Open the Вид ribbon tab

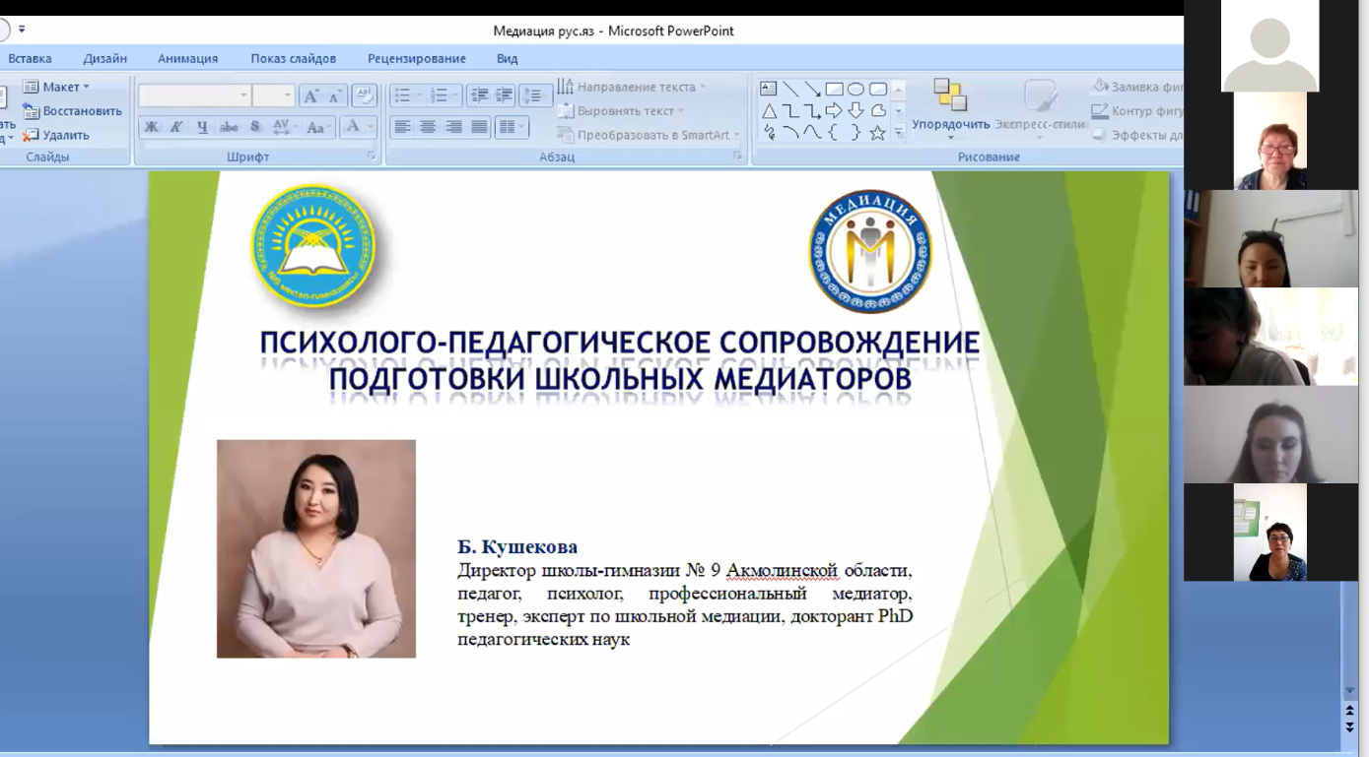(x=507, y=58)
